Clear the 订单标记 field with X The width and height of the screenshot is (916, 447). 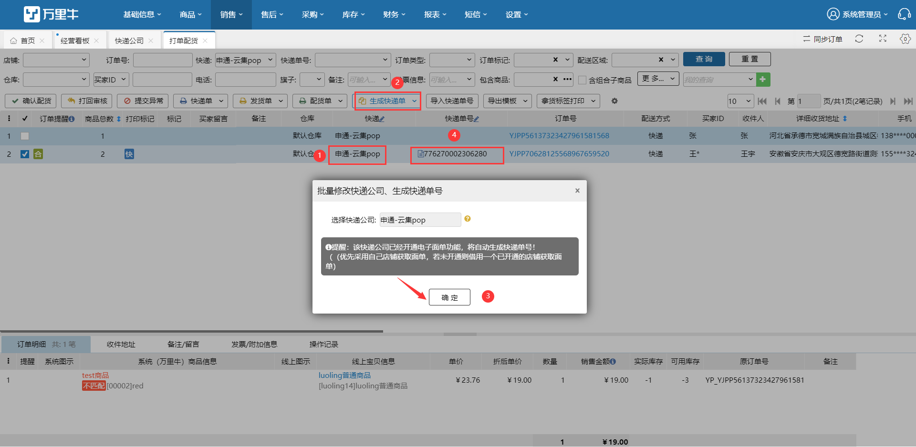[555, 60]
